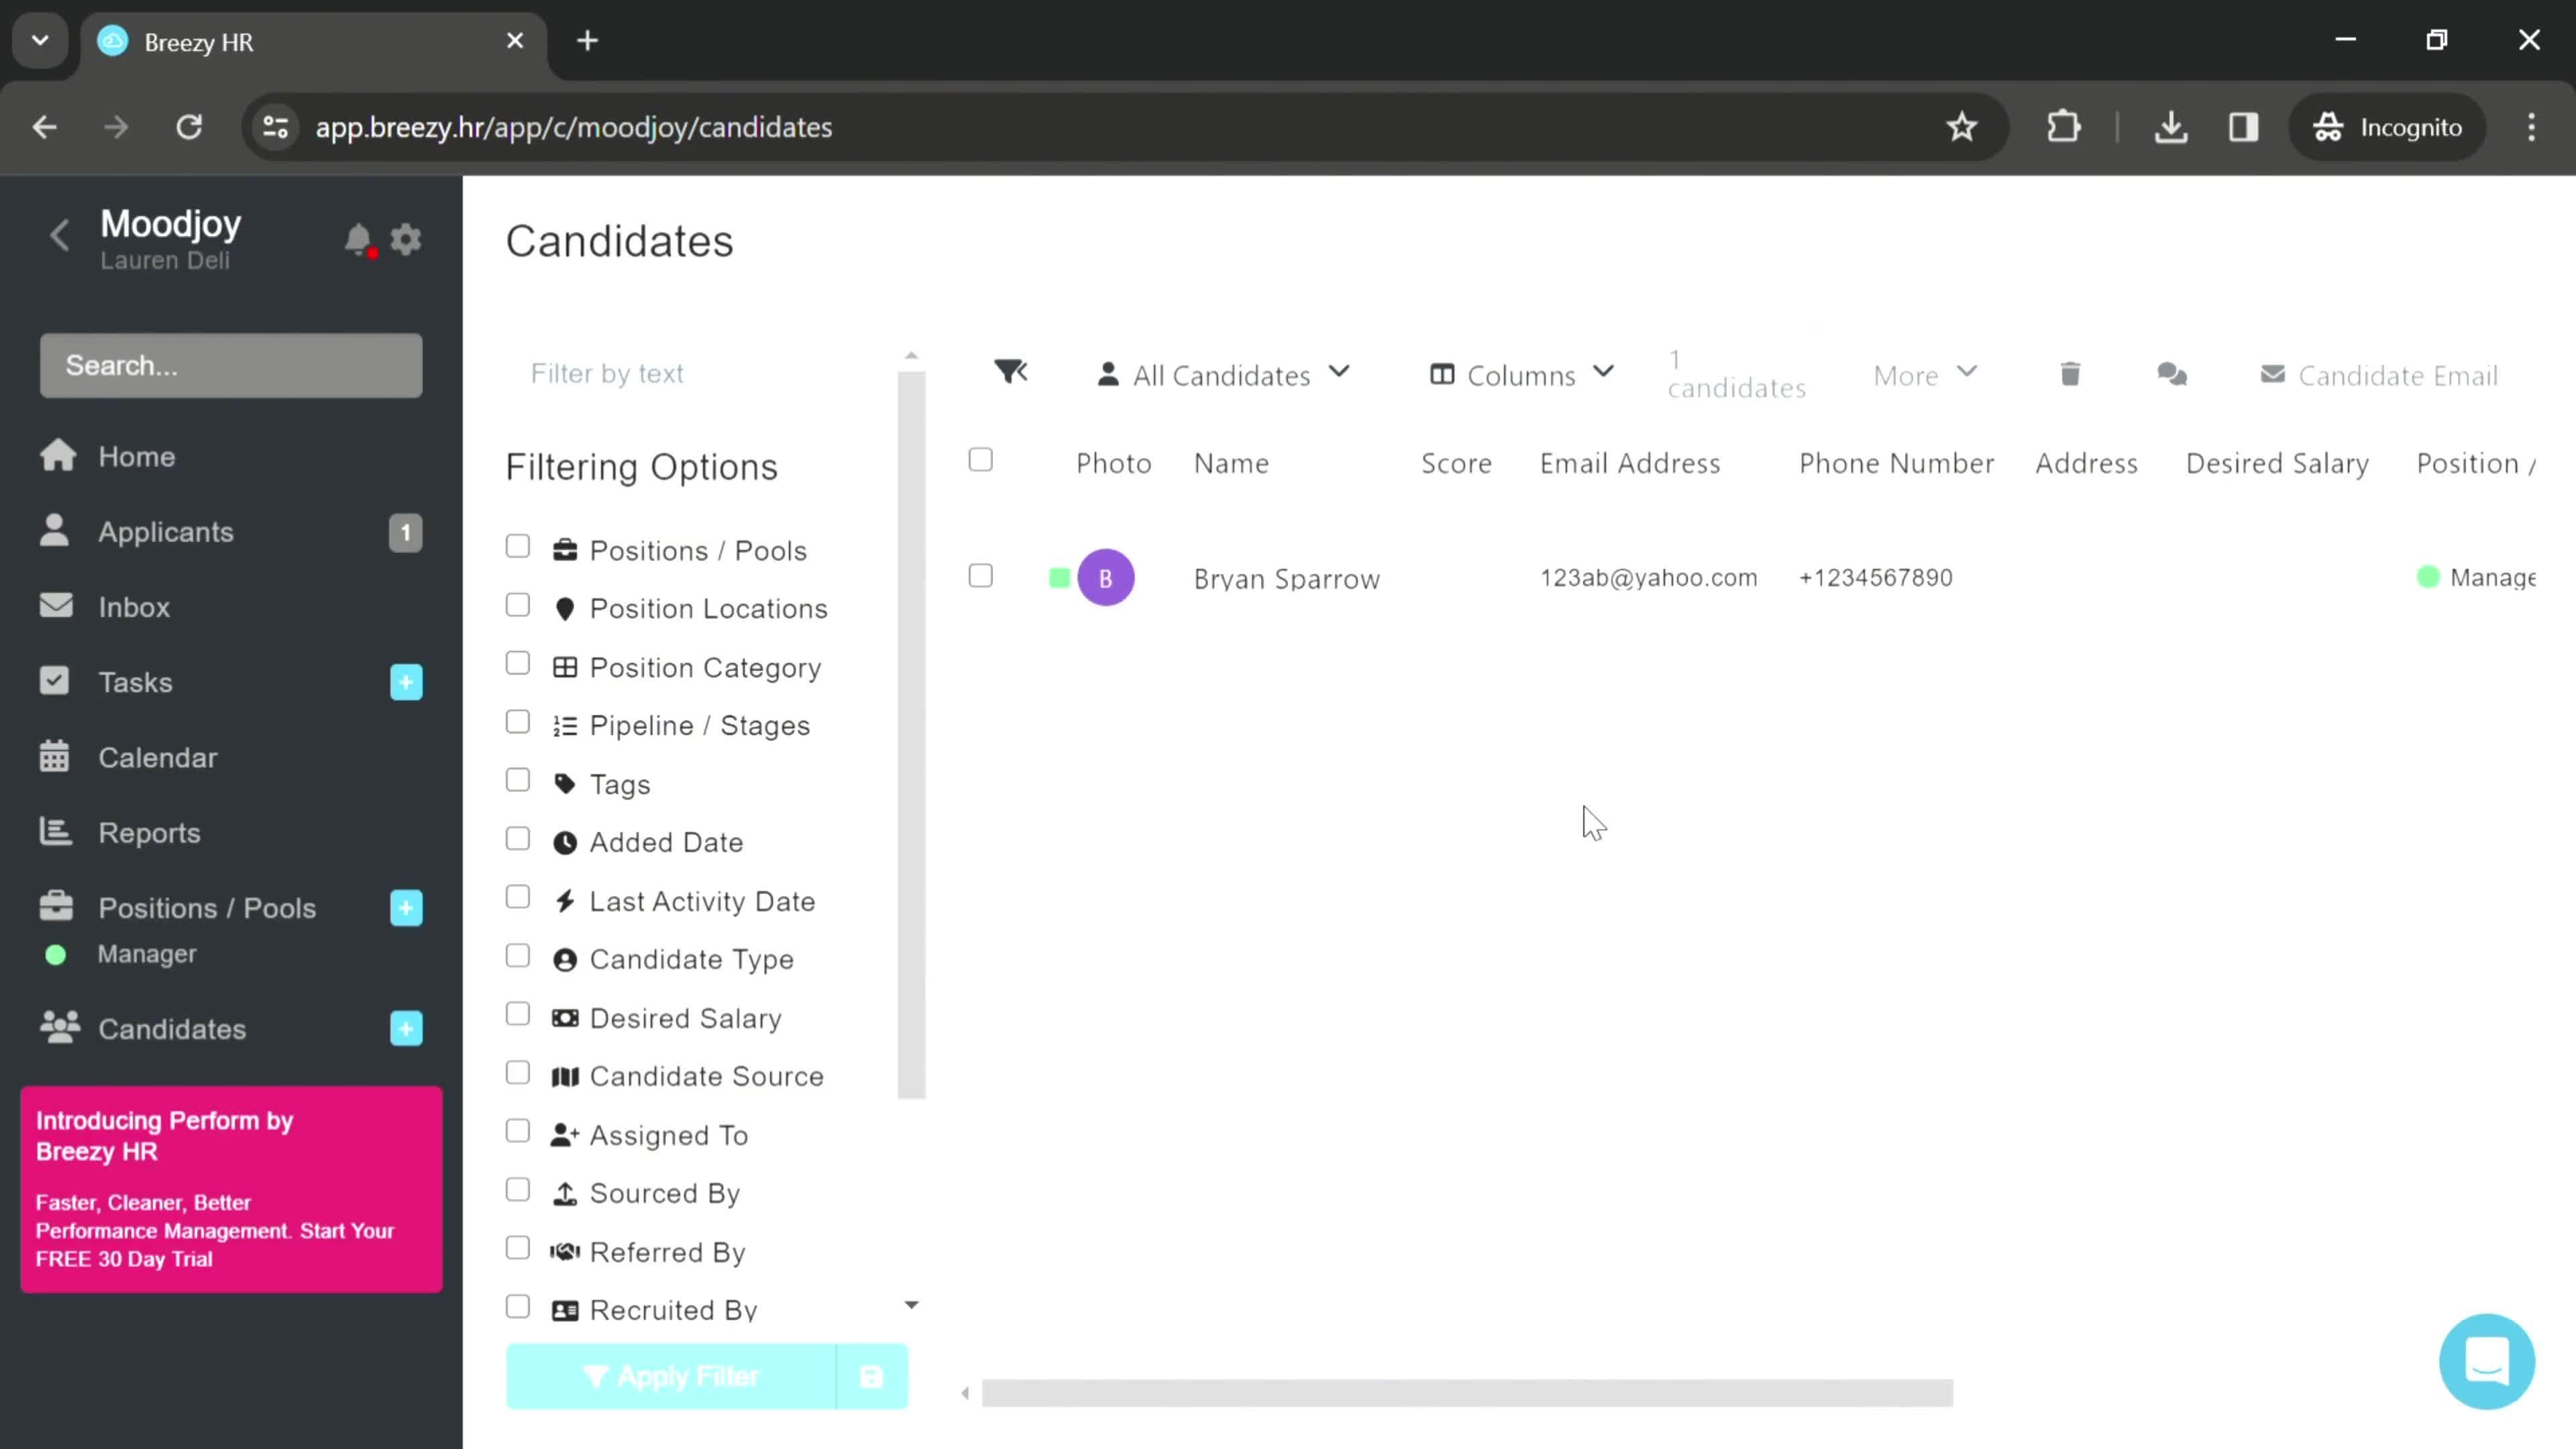This screenshot has height=1449, width=2576.
Task: Click the Candidates plus icon to add candidate
Action: coord(405,1028)
